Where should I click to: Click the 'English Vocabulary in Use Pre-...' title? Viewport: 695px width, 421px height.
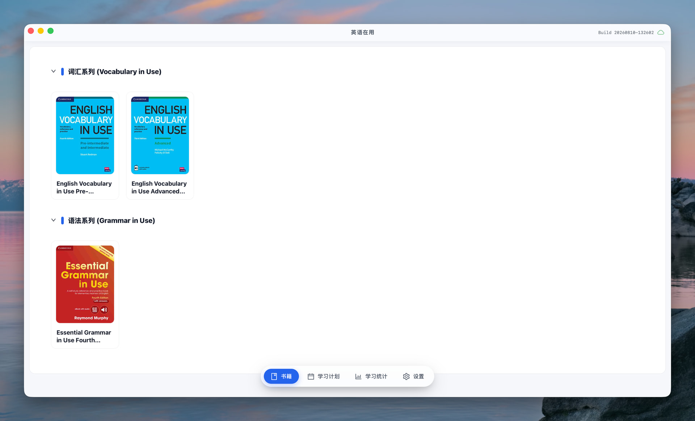point(84,188)
